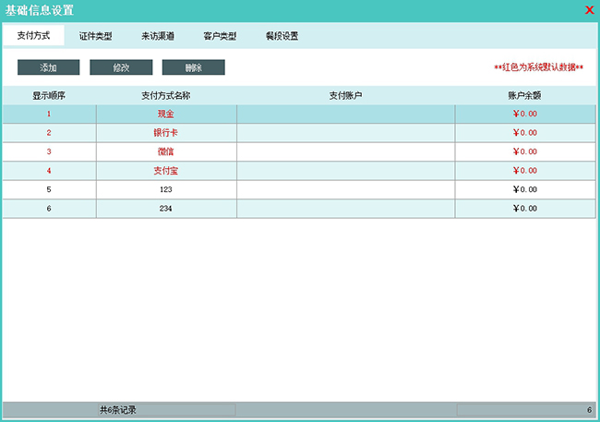Go to the 客户类型 tab

pos(220,37)
